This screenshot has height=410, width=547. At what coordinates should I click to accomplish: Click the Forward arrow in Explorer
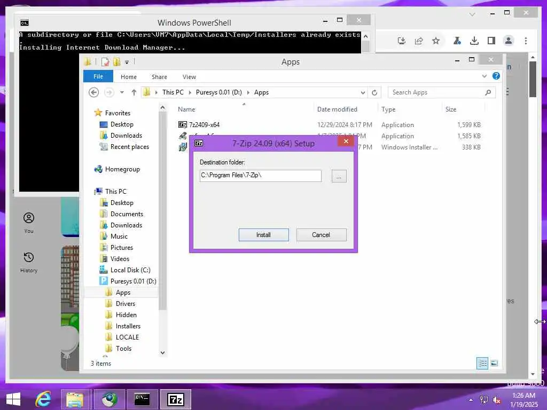(x=109, y=92)
